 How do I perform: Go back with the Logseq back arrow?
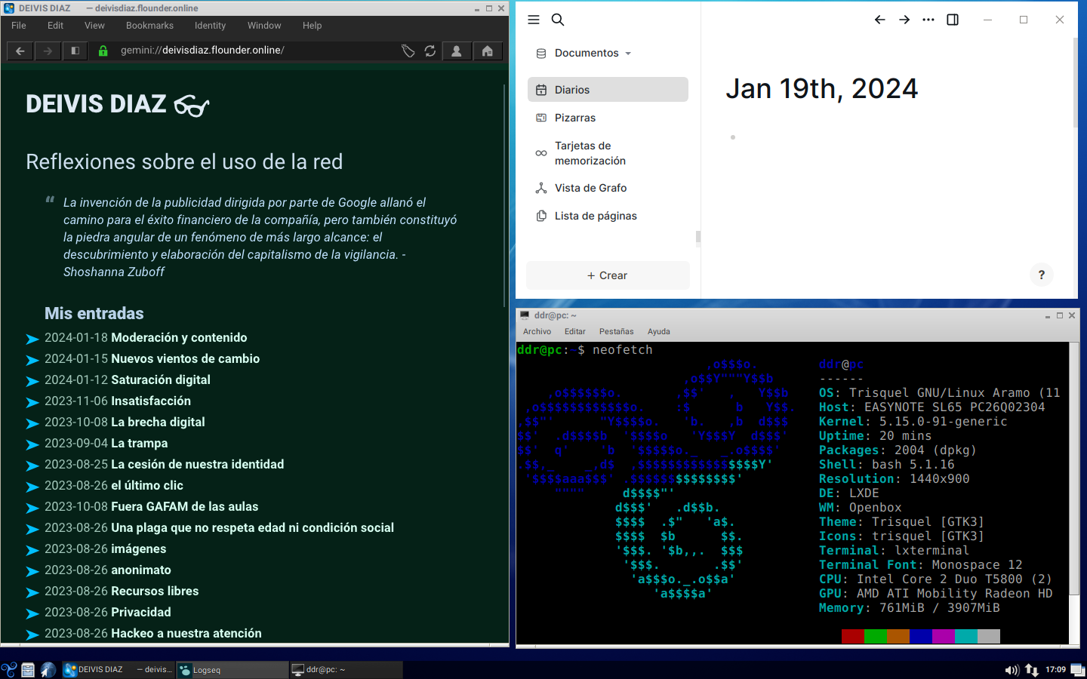click(x=880, y=20)
